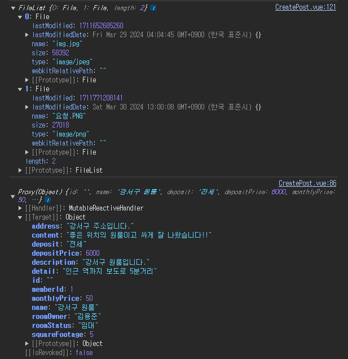Select the roomOwner value "김용준"

(87, 317)
